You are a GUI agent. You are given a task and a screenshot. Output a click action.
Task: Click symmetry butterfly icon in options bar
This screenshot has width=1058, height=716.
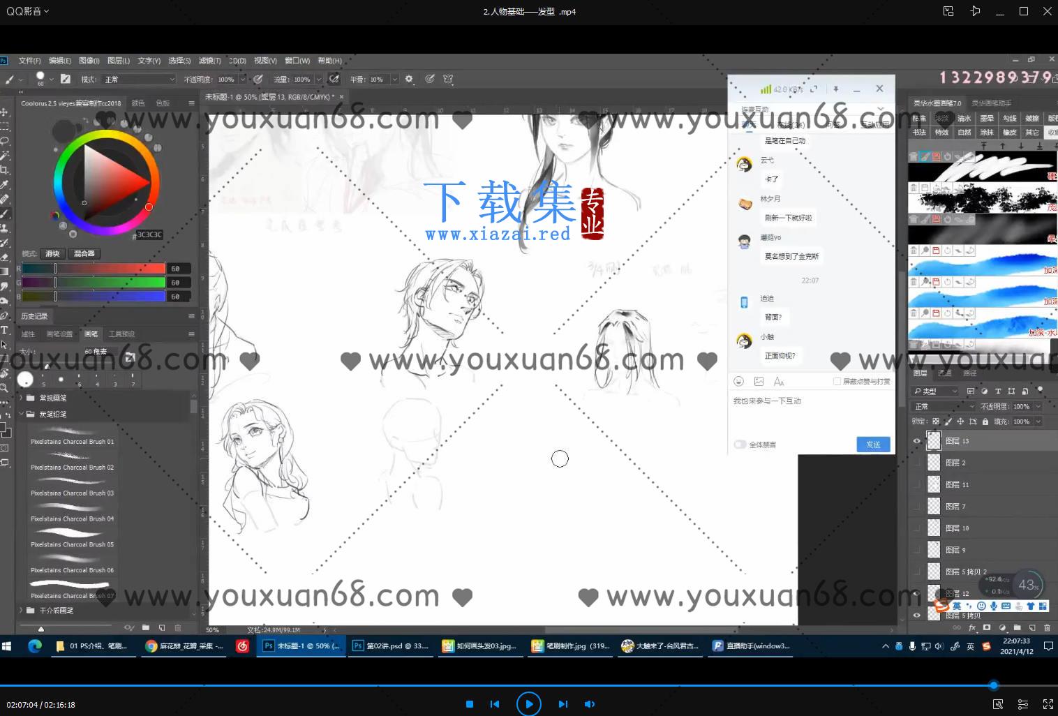point(448,79)
